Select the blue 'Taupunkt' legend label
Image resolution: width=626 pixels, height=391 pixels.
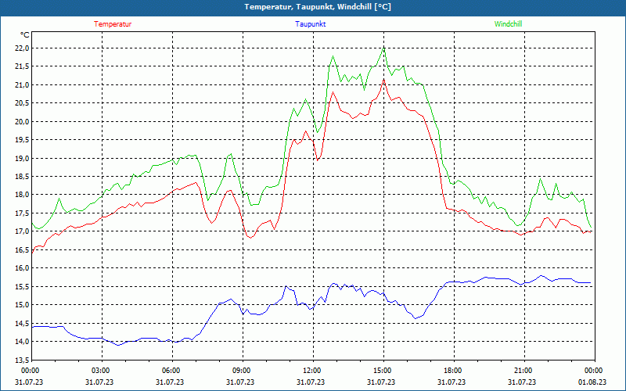pyautogui.click(x=310, y=24)
